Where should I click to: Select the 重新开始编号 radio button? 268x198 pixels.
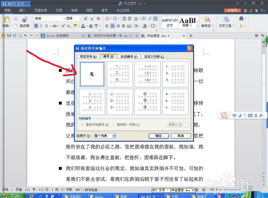tap(83, 125)
